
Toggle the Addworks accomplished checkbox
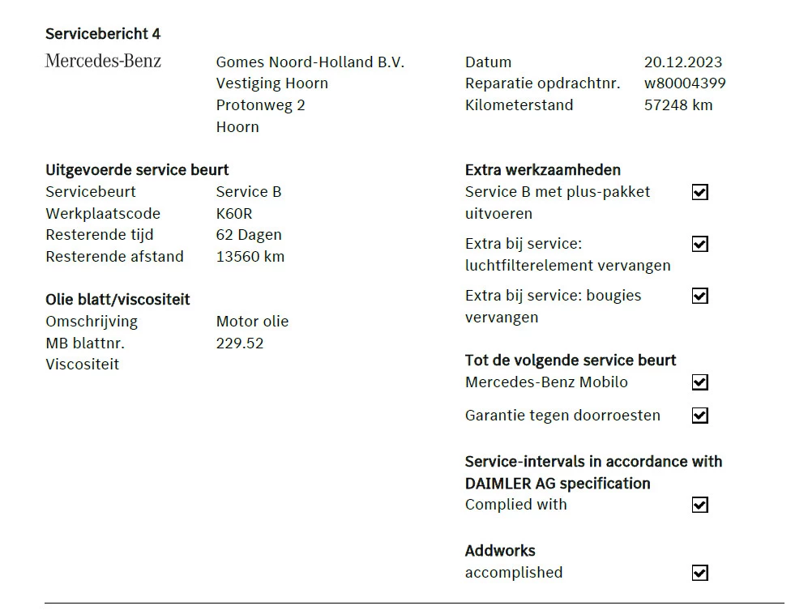click(x=700, y=573)
